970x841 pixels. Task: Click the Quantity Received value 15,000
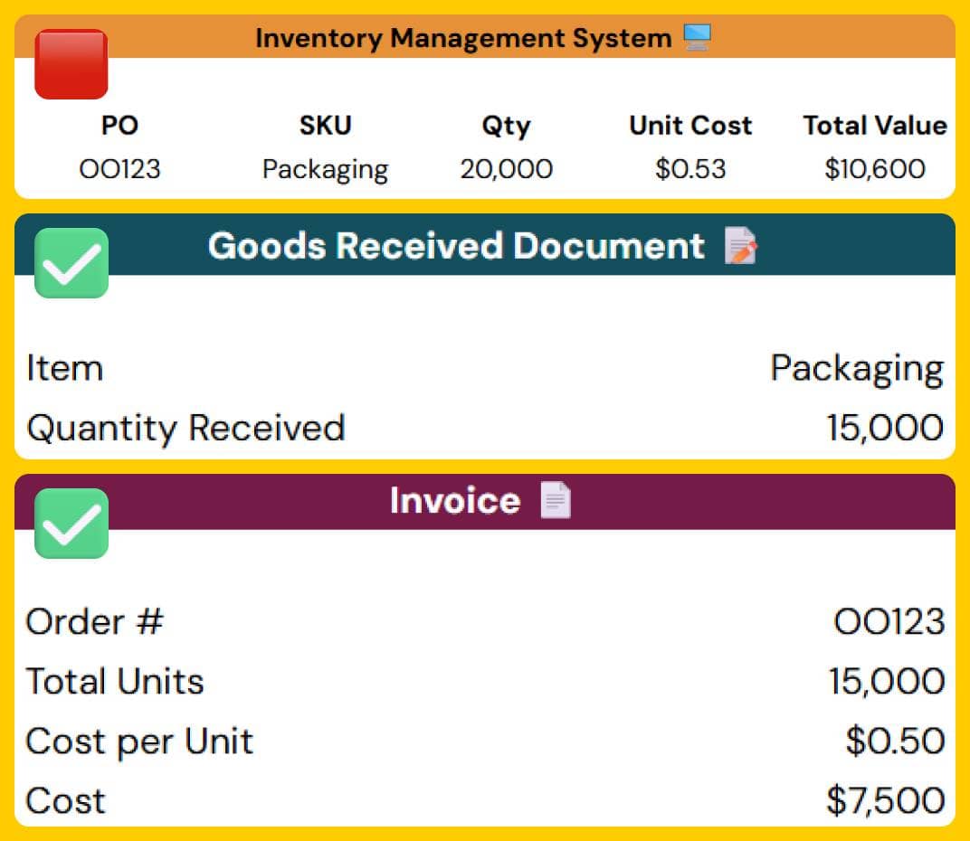pos(884,428)
